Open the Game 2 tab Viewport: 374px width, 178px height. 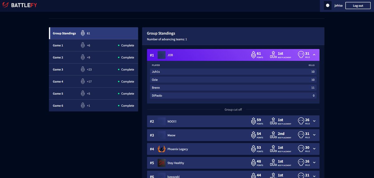[93, 57]
